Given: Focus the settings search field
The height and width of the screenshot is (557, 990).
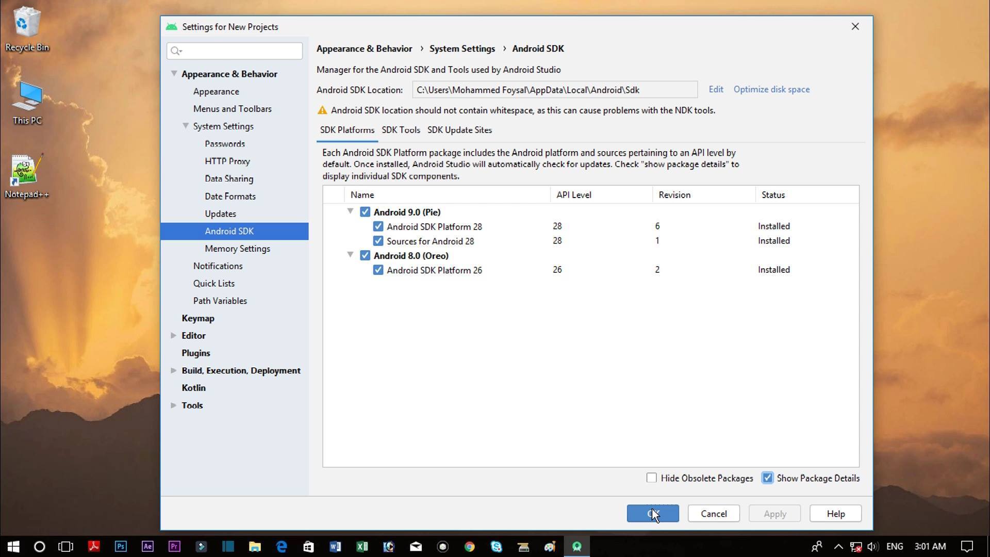Looking at the screenshot, I should (235, 51).
